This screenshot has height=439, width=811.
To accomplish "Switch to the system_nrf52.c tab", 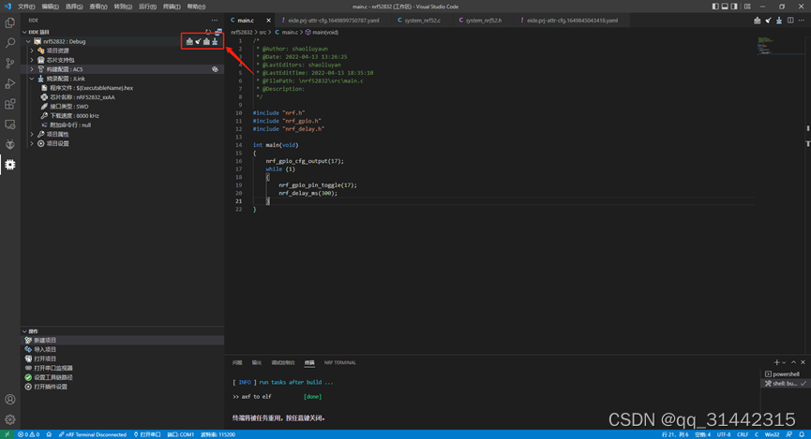I will tap(422, 21).
